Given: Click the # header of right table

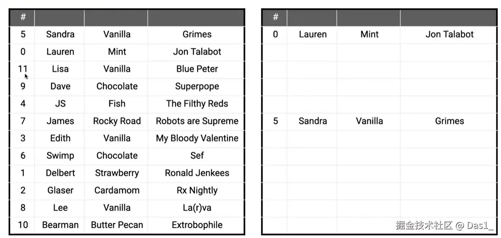Looking at the screenshot, I should point(275,17).
